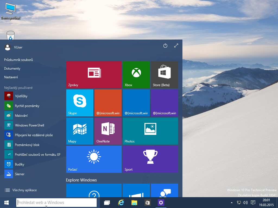
Task: Open Prohlížeč souborů ve formátu XPS
Action: pyautogui.click(x=32, y=154)
